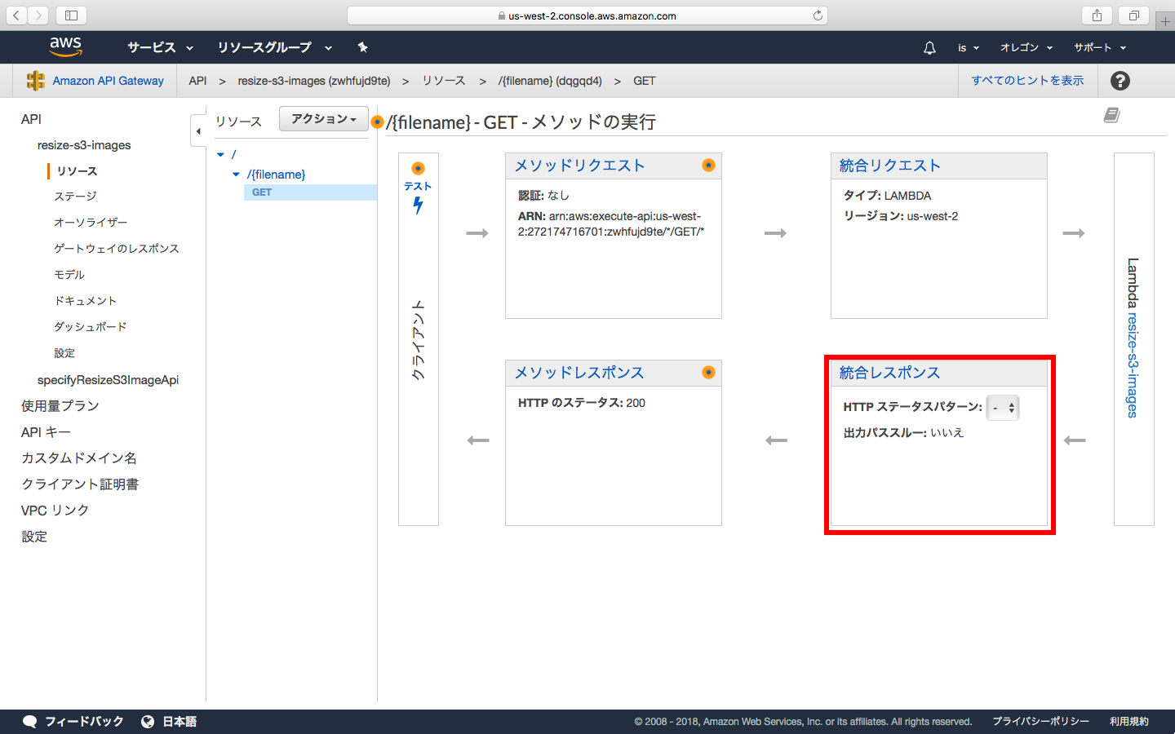Click the help question mark icon
The image size is (1175, 734).
(x=1120, y=81)
